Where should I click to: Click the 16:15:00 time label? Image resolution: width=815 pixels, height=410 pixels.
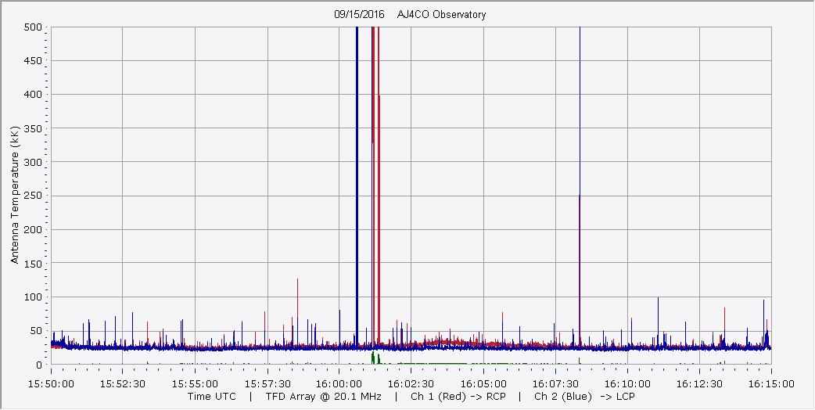point(771,384)
